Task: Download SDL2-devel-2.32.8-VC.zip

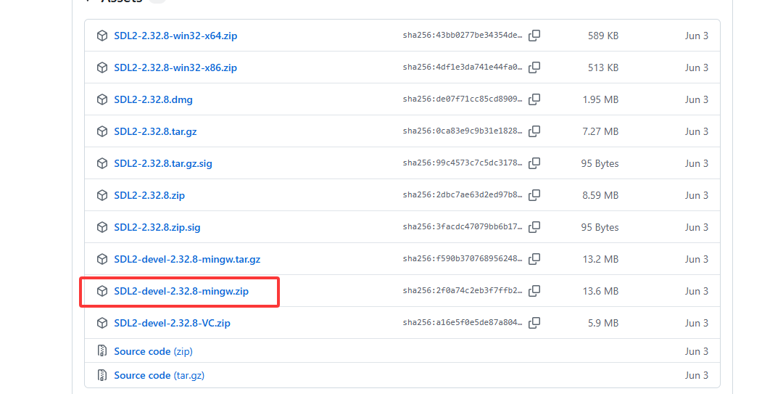Action: (x=172, y=323)
